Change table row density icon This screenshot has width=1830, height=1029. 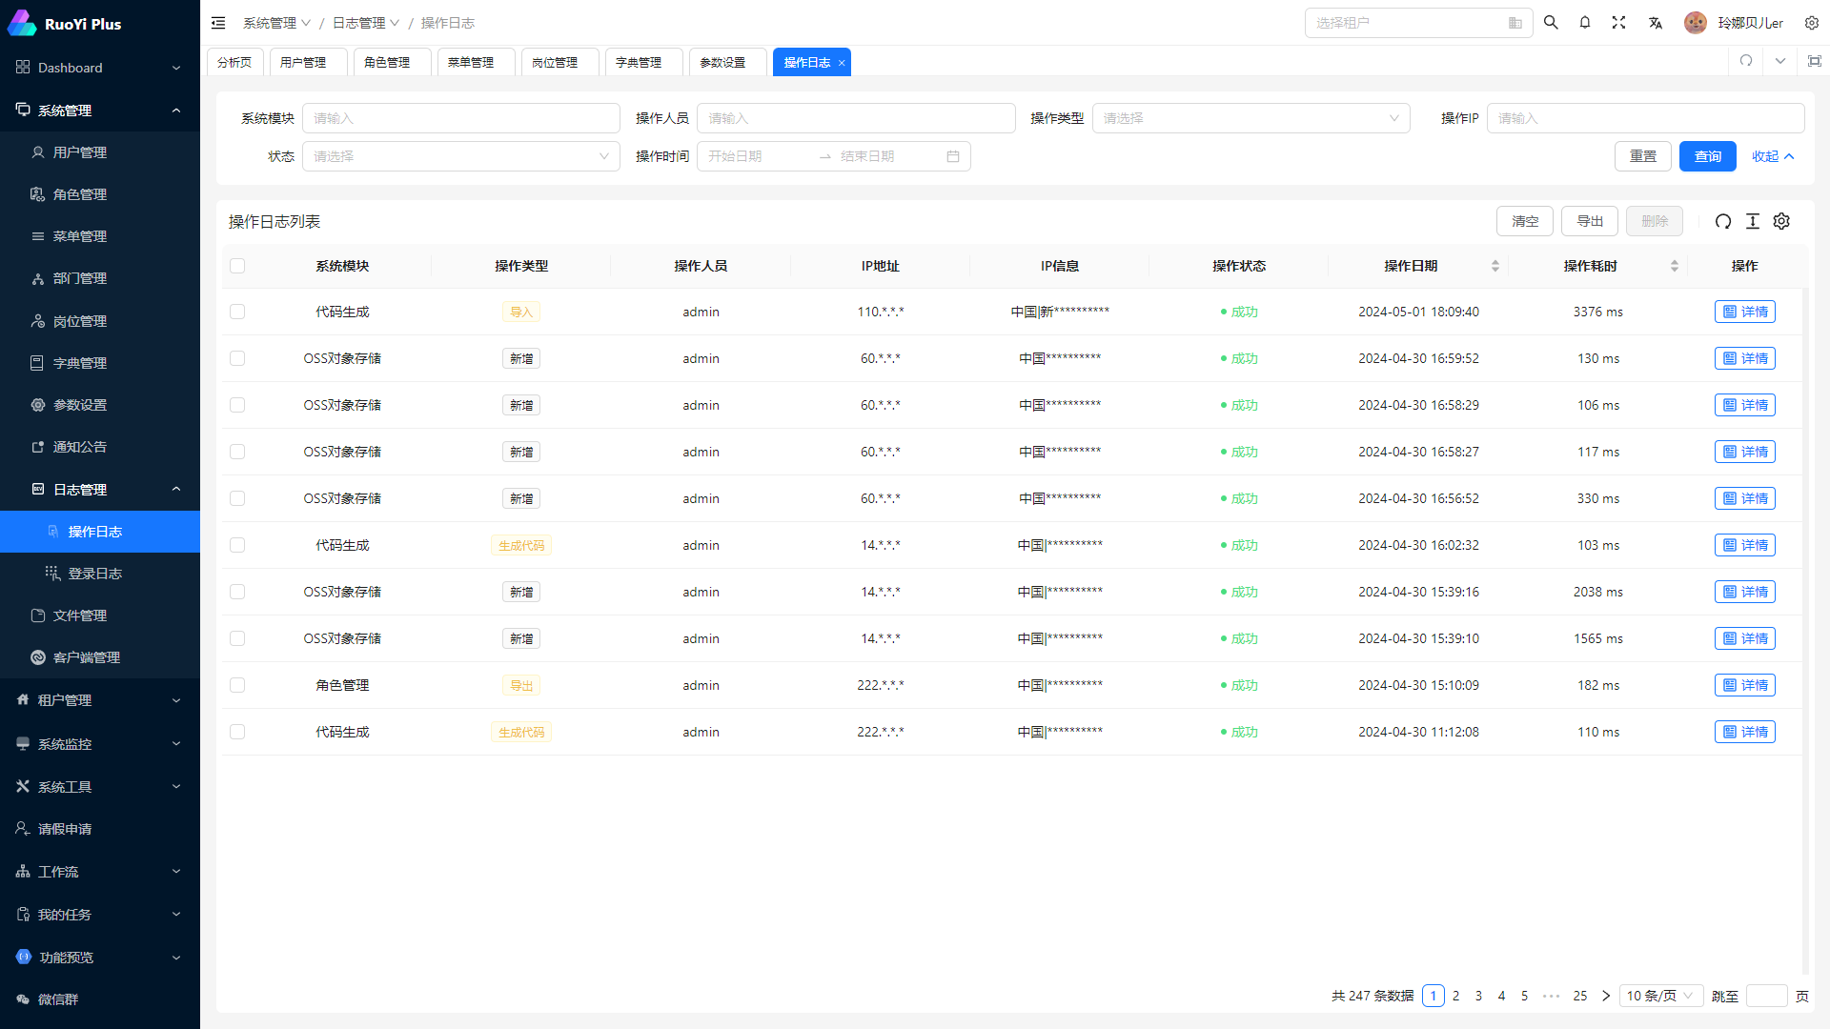(1752, 221)
